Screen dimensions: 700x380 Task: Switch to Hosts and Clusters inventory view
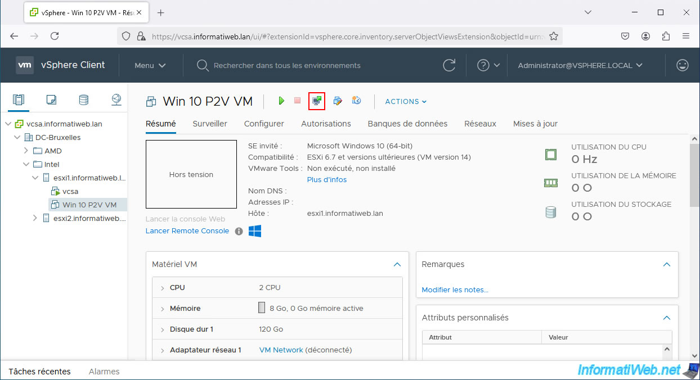pos(19,100)
